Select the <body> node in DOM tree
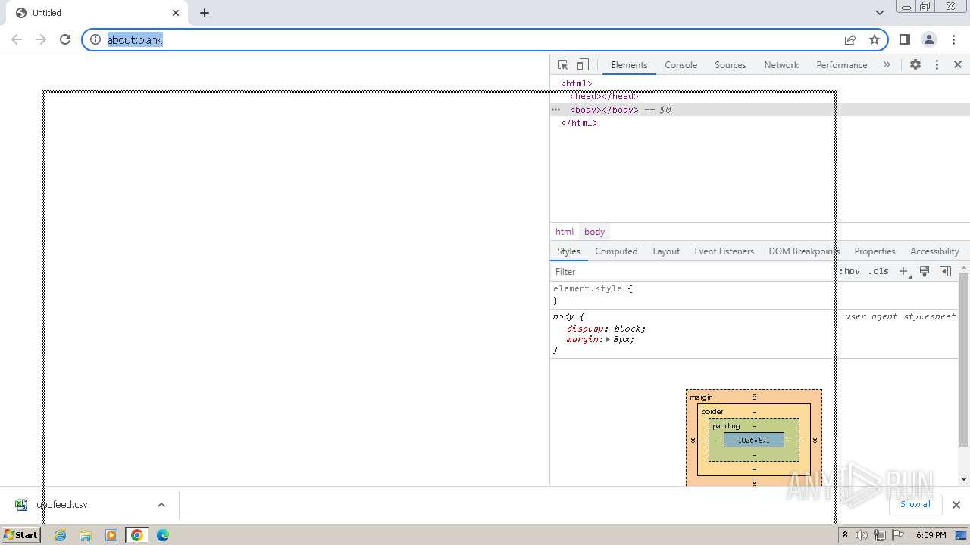Screen dimensions: 970x545 pos(604,110)
